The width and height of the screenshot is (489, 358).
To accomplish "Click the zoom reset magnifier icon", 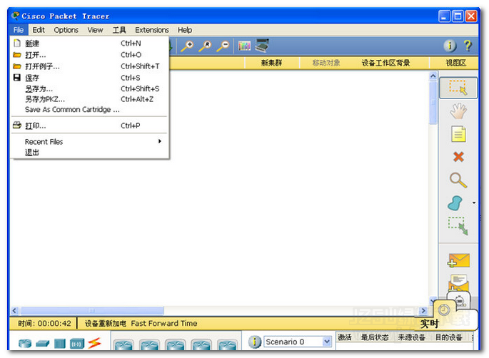I will pos(205,46).
